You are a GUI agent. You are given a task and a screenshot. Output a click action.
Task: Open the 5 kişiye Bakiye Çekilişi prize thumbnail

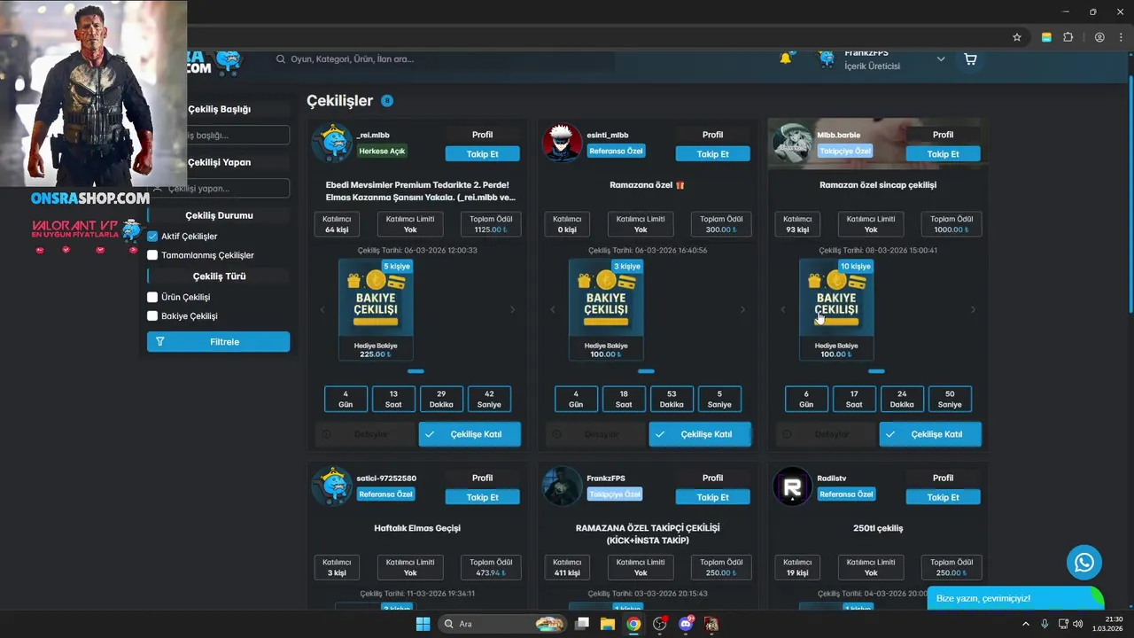(x=376, y=310)
